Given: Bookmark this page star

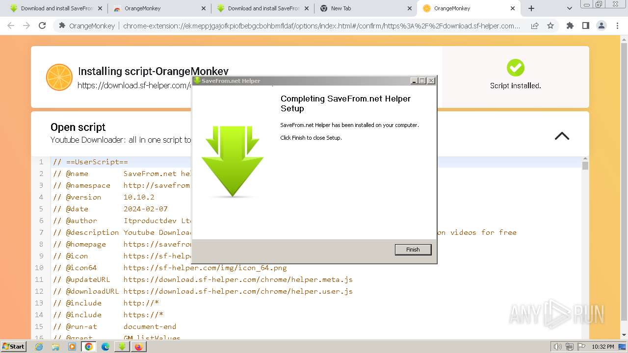Looking at the screenshot, I should (550, 25).
